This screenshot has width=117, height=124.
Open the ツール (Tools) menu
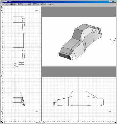coord(28,4)
